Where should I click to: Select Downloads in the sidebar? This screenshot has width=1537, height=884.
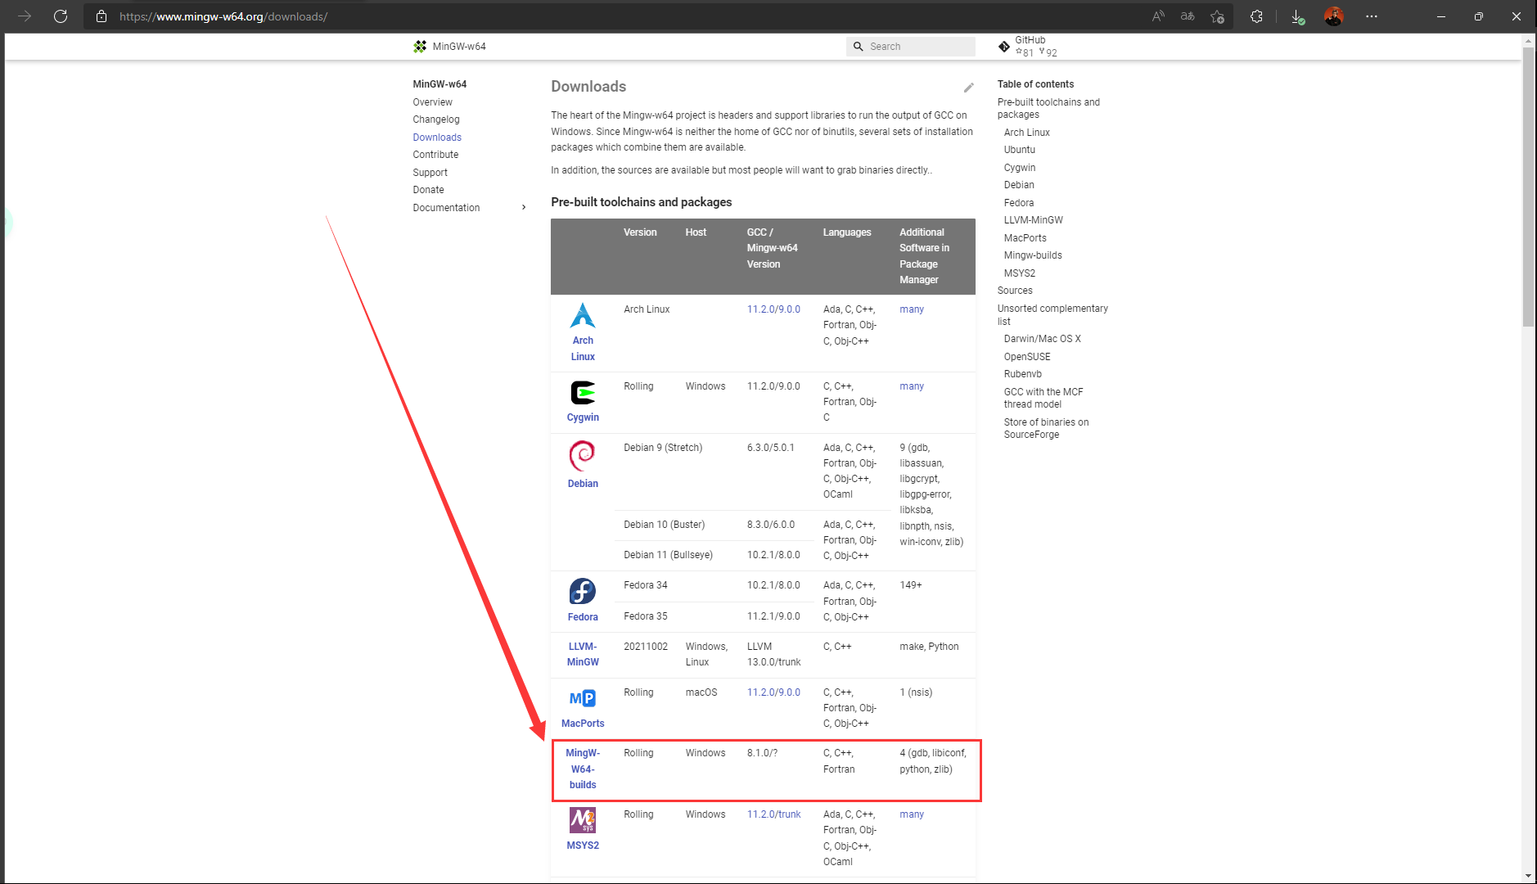(437, 138)
